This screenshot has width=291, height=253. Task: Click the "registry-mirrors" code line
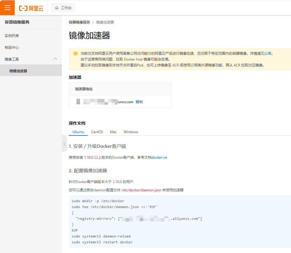click(139, 219)
